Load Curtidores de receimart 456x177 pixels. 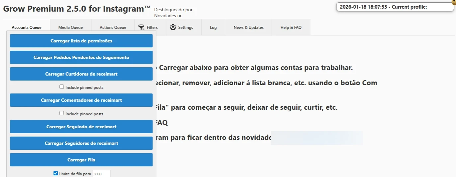81,74
